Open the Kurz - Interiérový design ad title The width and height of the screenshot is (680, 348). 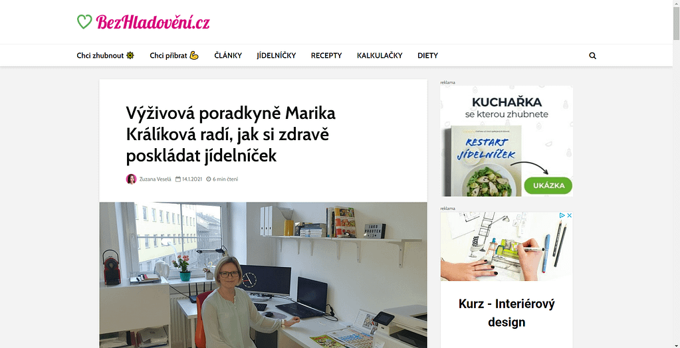point(507,312)
